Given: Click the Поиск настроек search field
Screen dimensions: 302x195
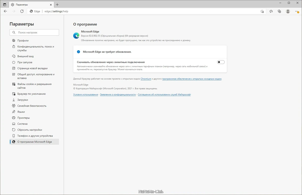Looking at the screenshot, I should point(34,32).
